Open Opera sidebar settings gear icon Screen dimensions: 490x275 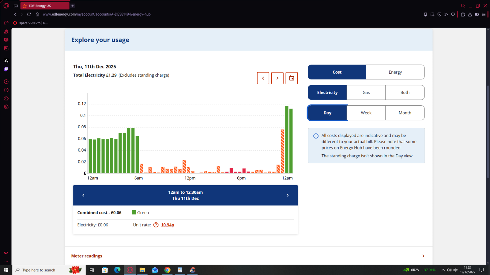click(x=6, y=107)
